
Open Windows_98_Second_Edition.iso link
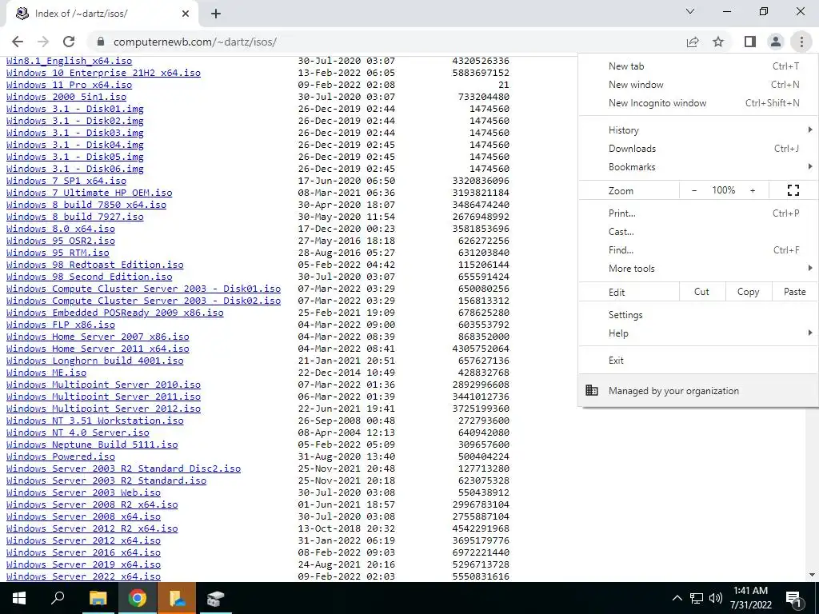click(90, 277)
